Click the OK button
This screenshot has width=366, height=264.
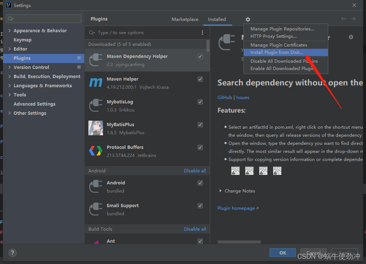click(283, 253)
